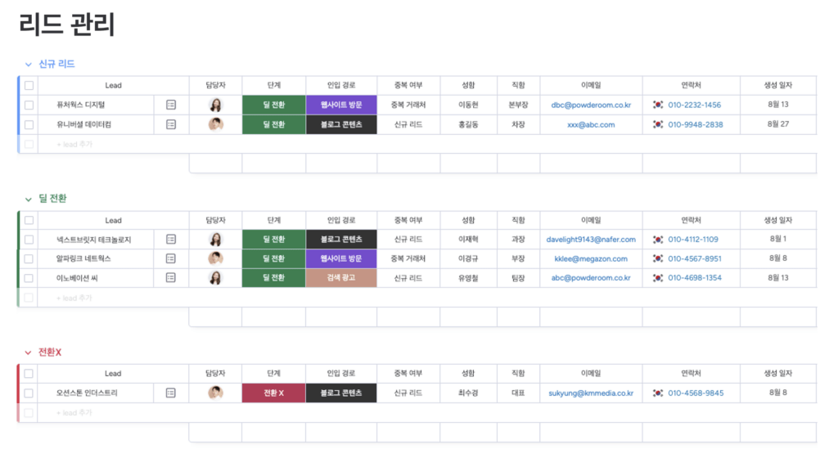This screenshot has width=838, height=449.
Task: Click '+ lead 추가' in 전환X group
Action: tap(74, 413)
